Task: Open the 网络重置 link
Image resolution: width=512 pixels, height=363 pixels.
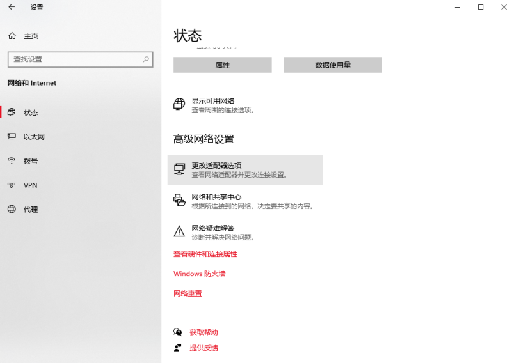Action: coord(188,293)
